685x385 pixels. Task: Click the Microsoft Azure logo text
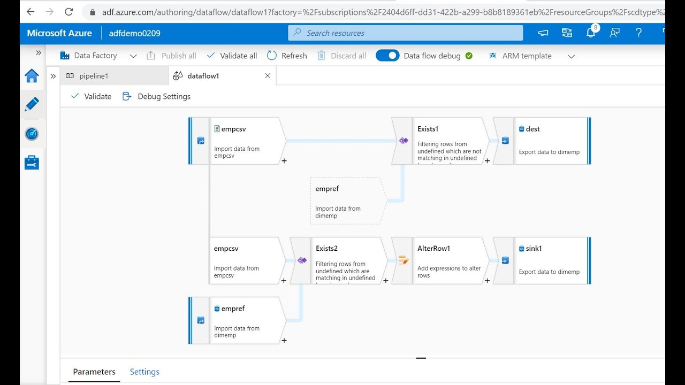59,33
